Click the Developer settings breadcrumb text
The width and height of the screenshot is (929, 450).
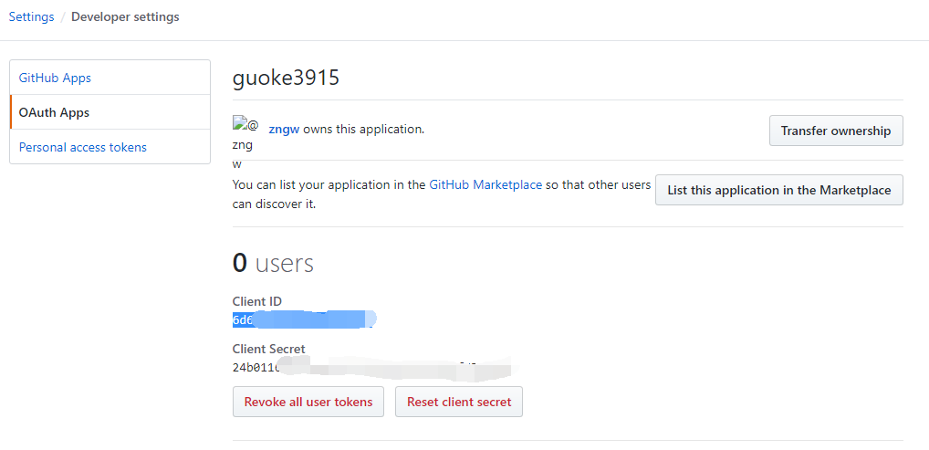point(125,16)
